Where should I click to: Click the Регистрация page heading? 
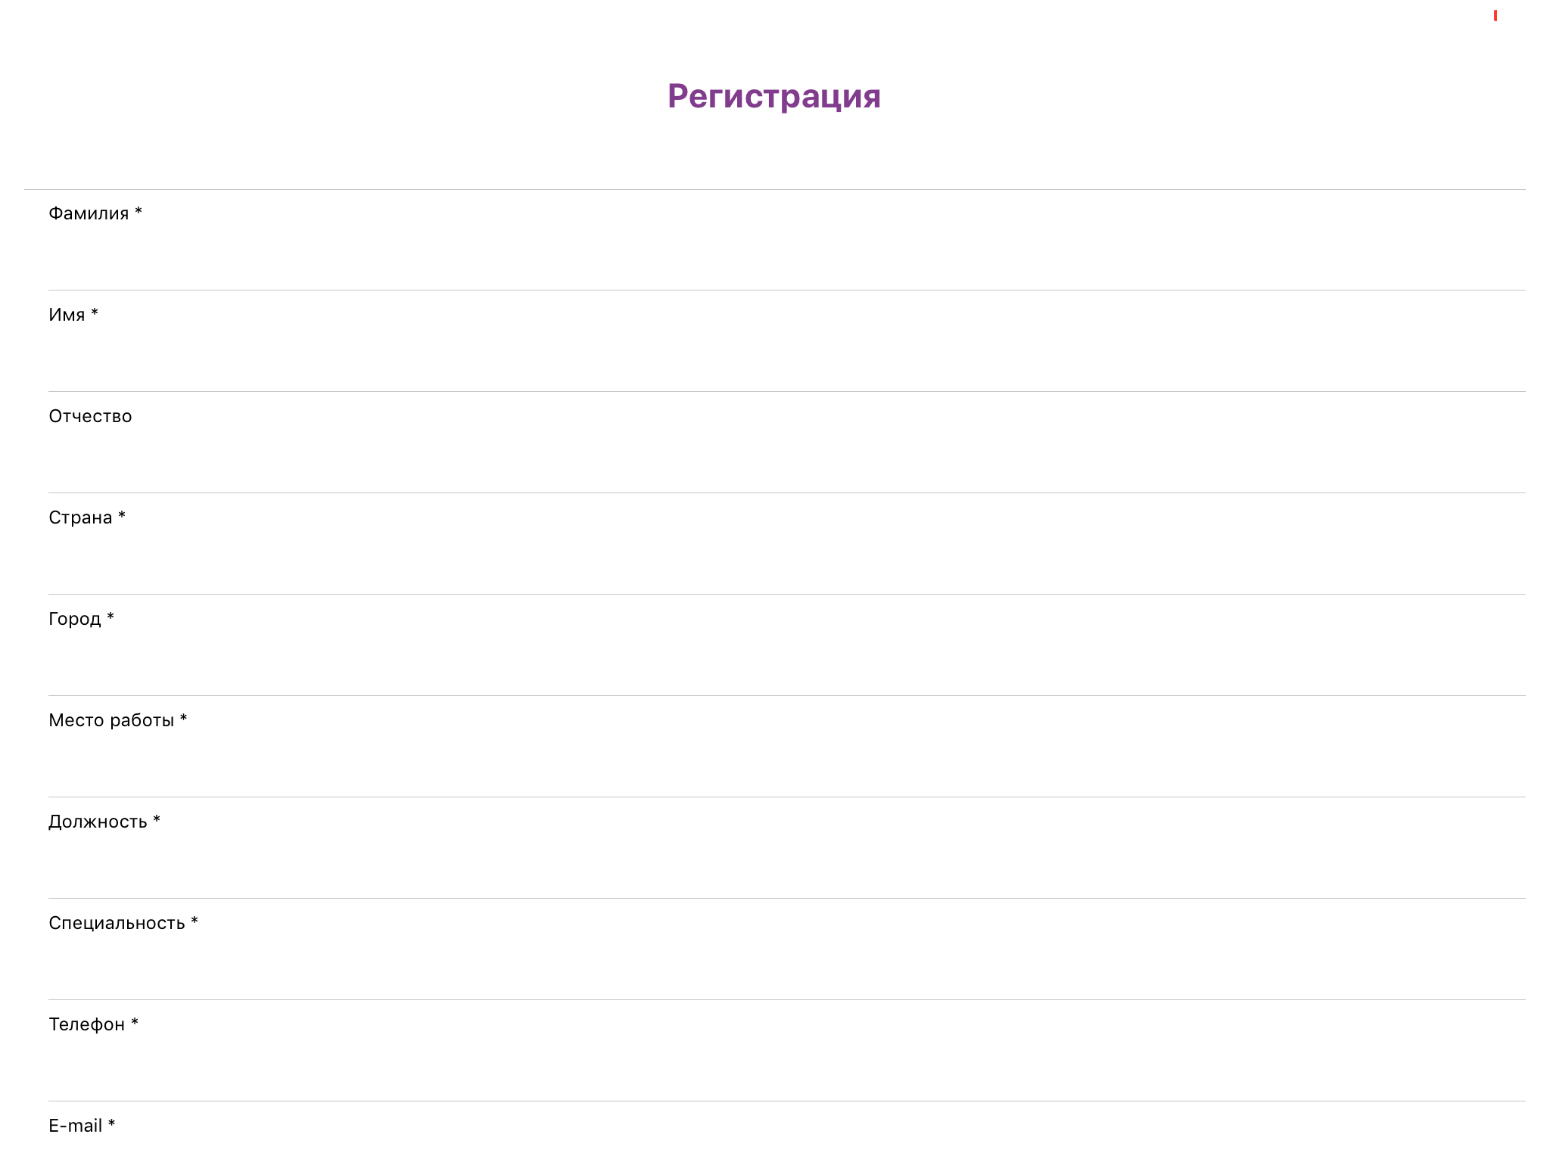773,96
